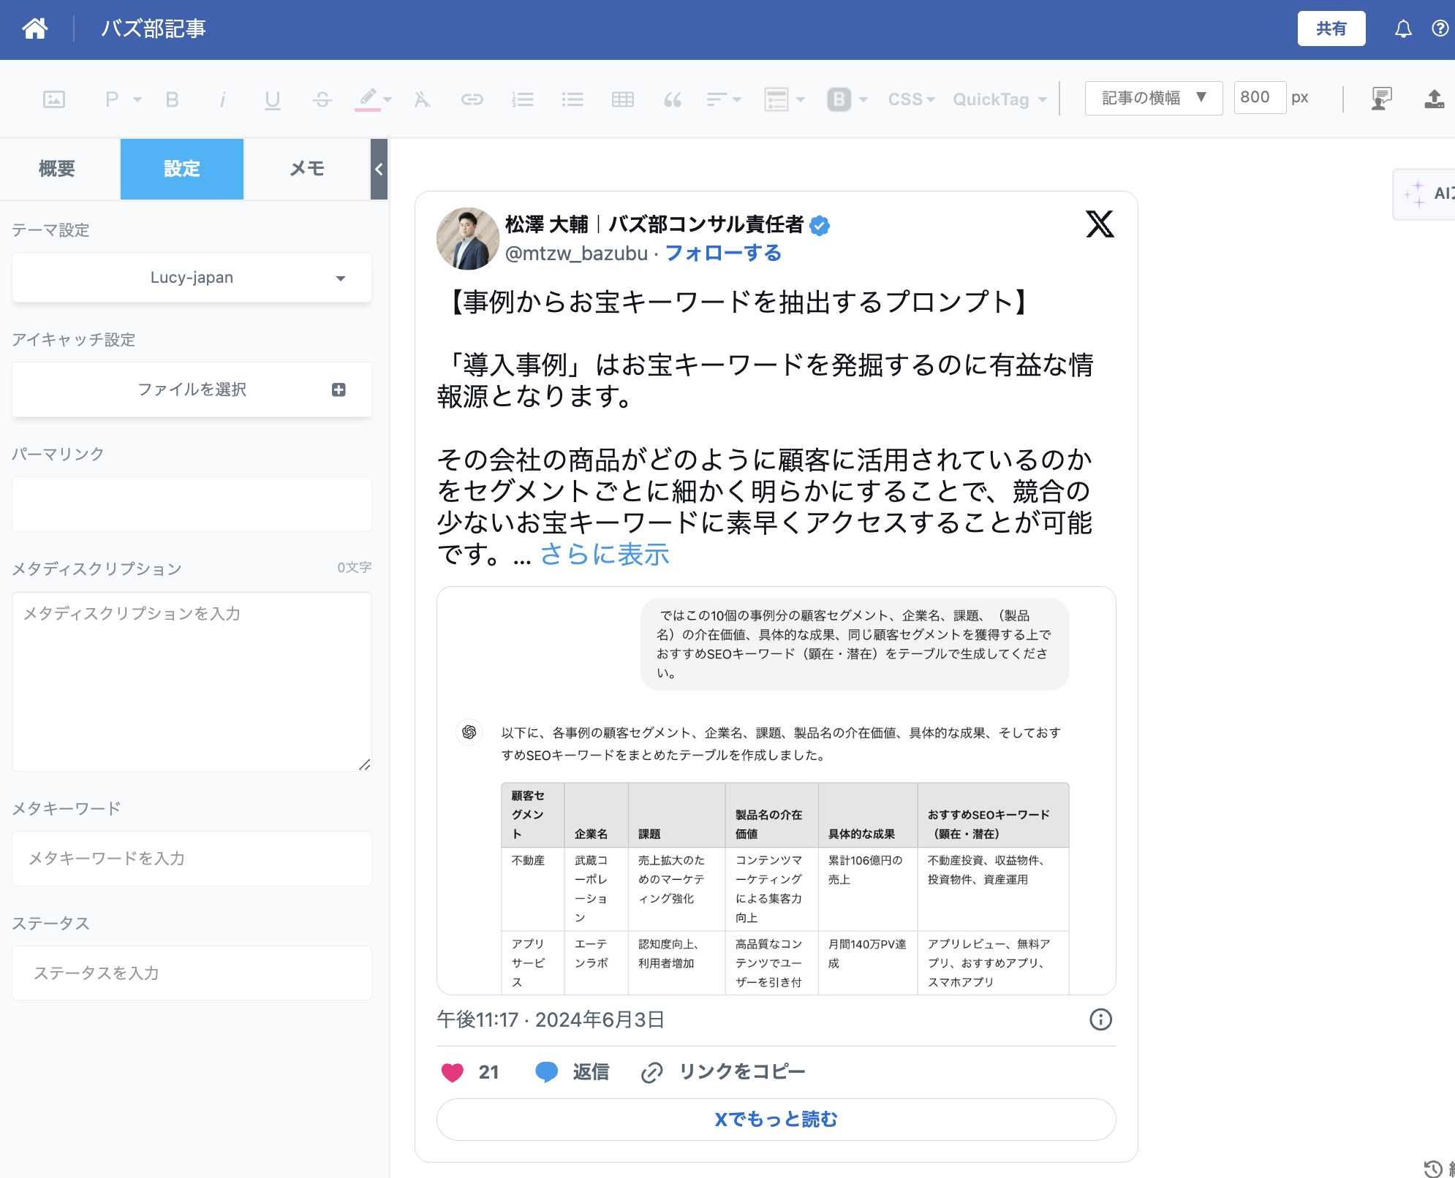This screenshot has width=1455, height=1178.
Task: Click the パーマリンク input field
Action: (x=192, y=504)
